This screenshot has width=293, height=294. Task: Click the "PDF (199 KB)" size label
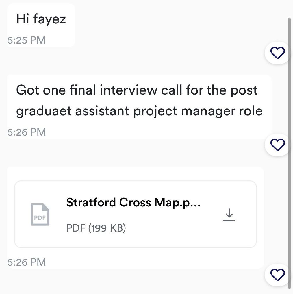96,228
